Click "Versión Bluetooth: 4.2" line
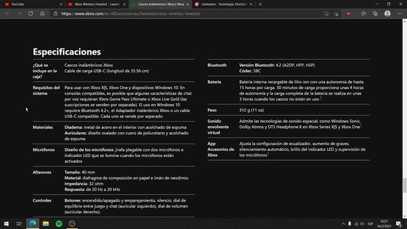The height and width of the screenshot is (229, 407). click(x=277, y=65)
